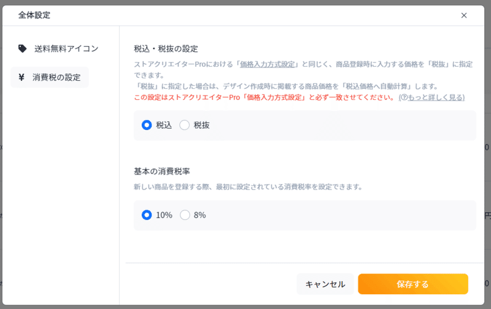Image resolution: width=491 pixels, height=309 pixels.
Task: Click the yen symbol icon in the sidebar
Action: coord(21,77)
